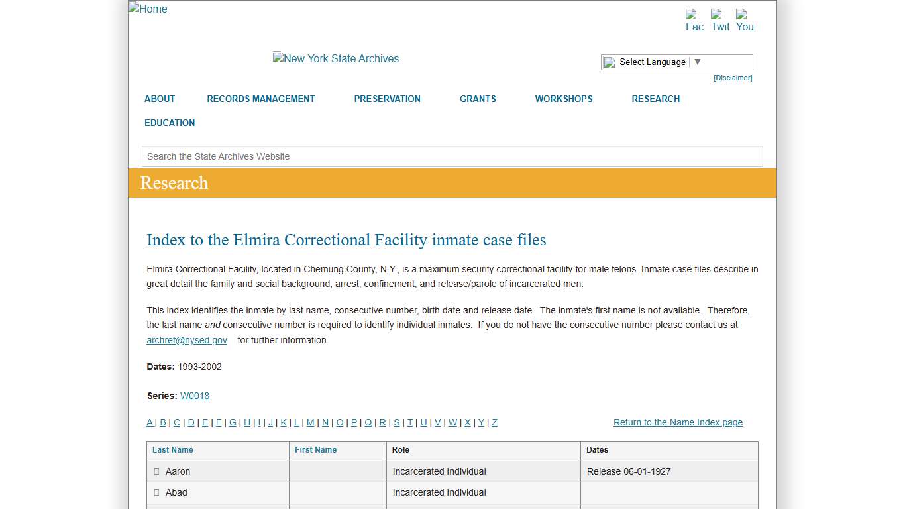Click the small icon beside Abad

(x=157, y=492)
